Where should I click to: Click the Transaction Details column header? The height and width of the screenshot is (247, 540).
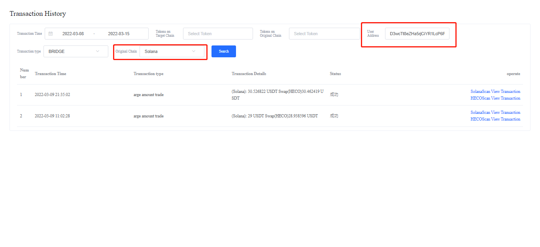tap(249, 74)
